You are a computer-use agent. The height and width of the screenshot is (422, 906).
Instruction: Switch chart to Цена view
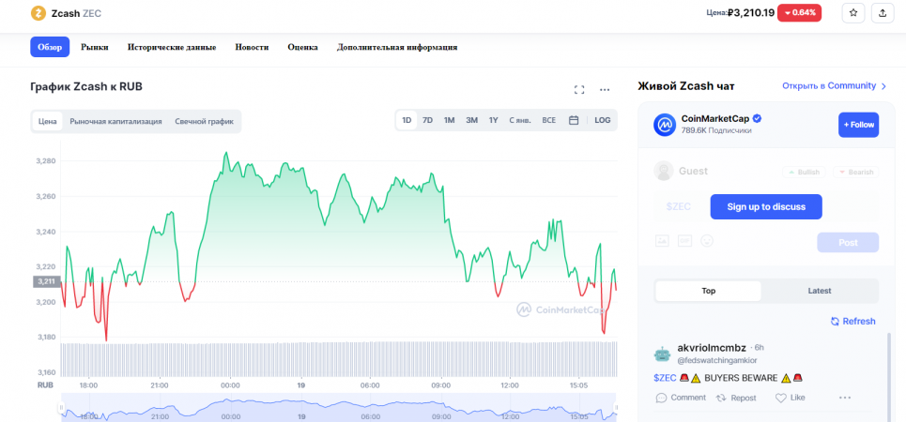tap(47, 121)
